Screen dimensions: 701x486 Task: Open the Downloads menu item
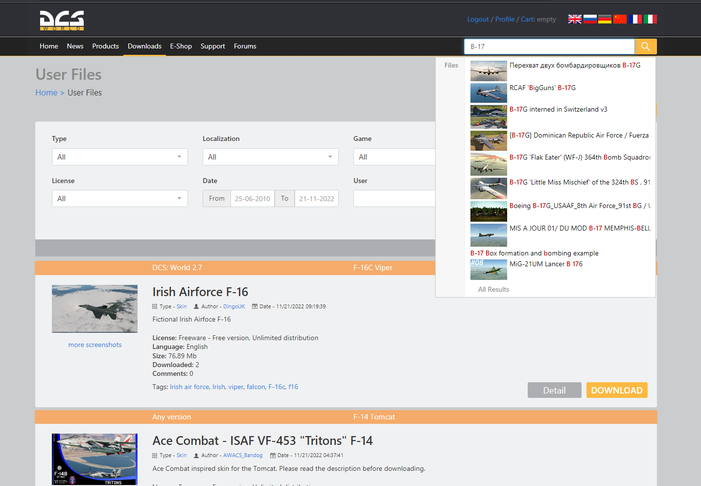coord(144,46)
